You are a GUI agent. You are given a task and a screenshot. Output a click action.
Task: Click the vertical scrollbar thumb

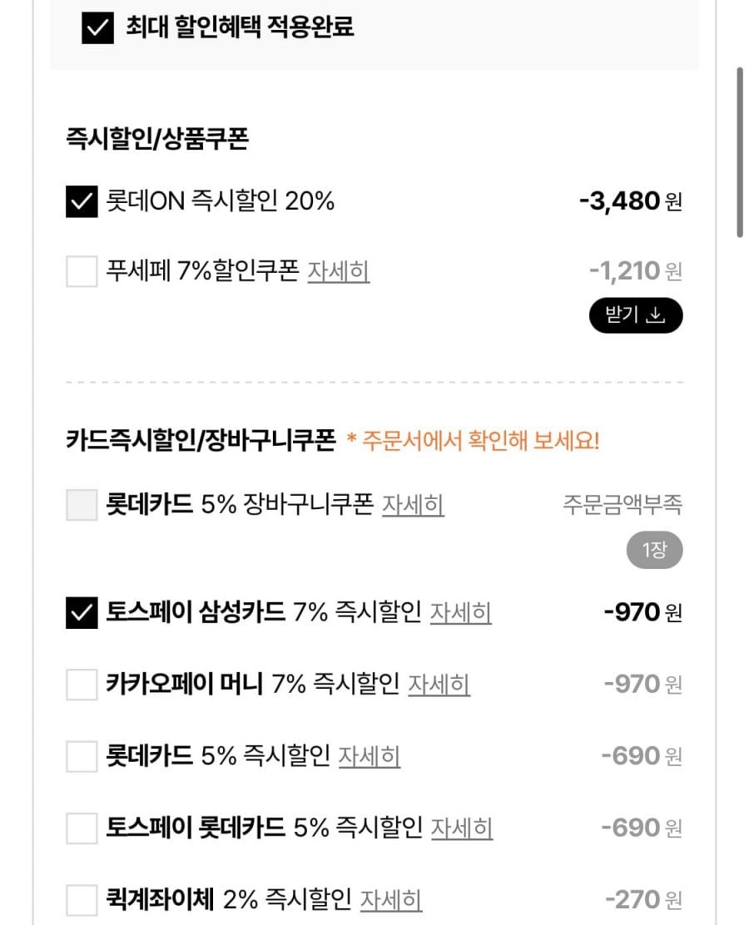coord(739,152)
